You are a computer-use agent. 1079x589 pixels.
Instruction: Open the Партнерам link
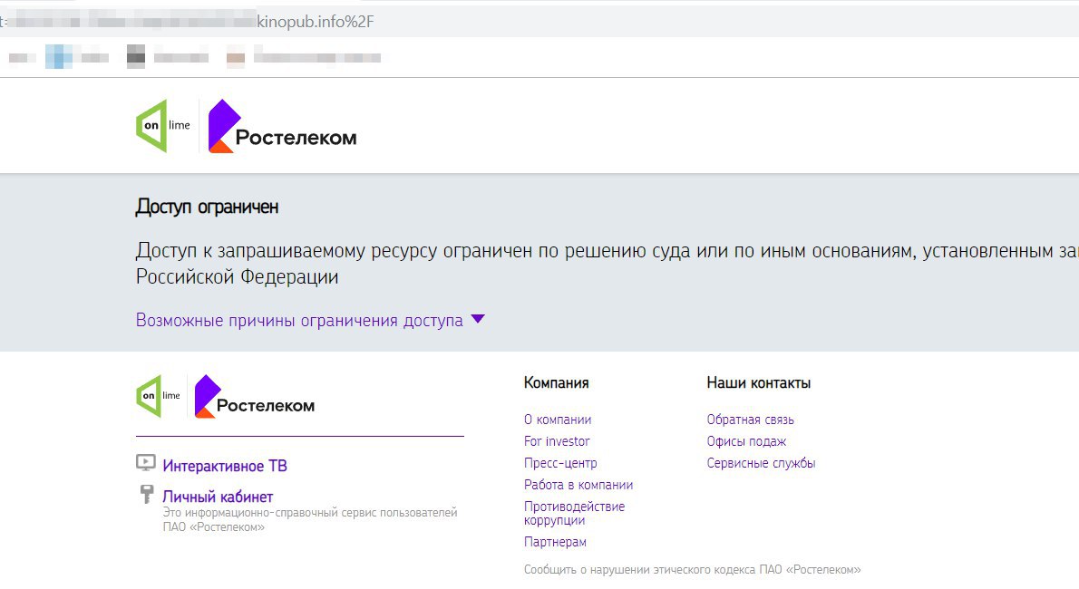[555, 542]
